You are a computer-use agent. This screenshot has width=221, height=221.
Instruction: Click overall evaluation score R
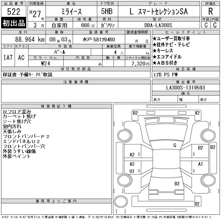tap(211, 11)
